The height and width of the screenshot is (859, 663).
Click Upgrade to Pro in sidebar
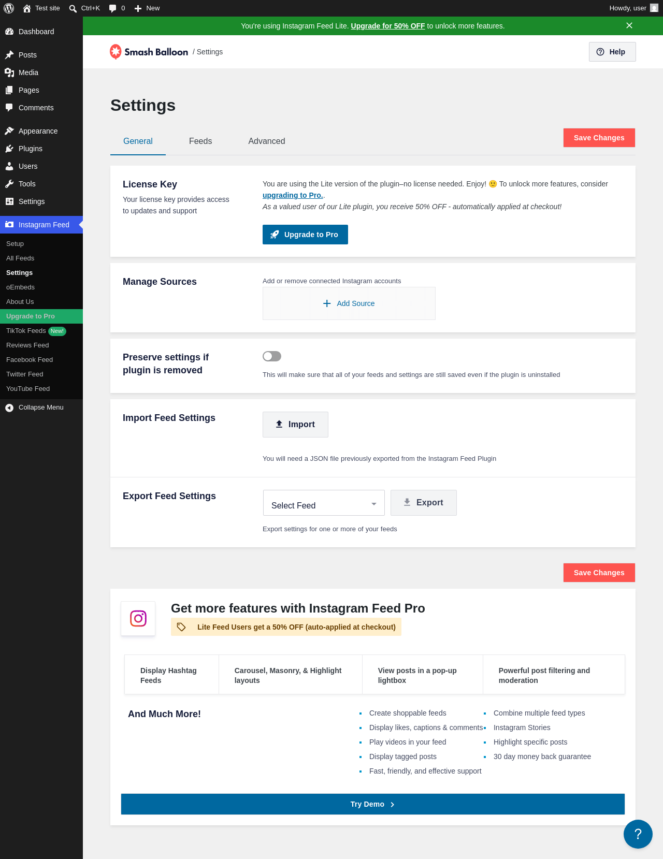tap(41, 316)
